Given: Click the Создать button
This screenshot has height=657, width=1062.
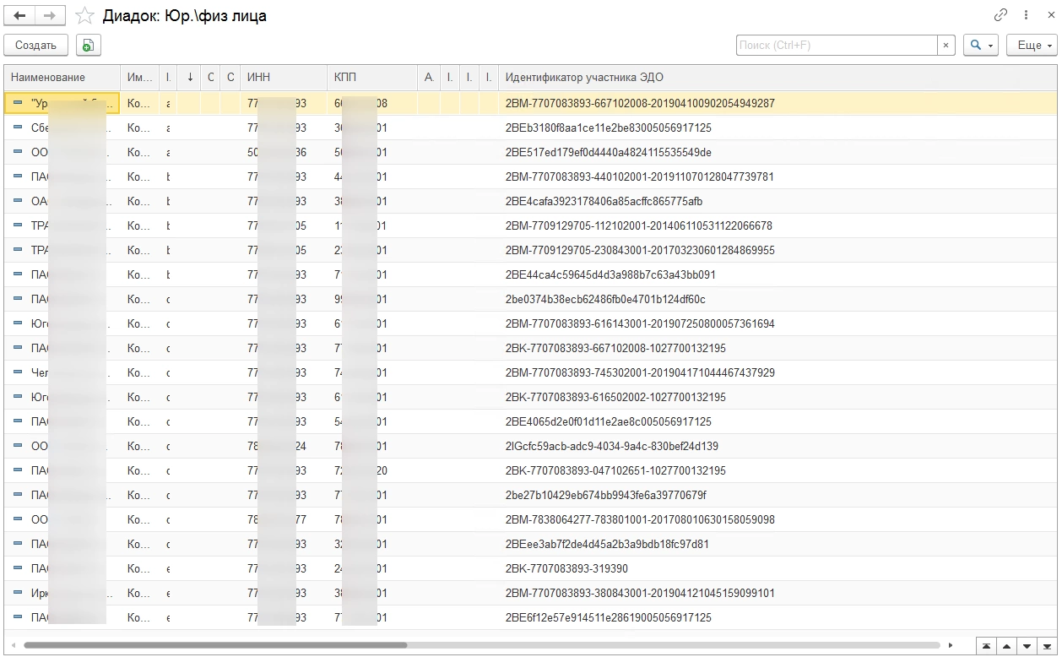Looking at the screenshot, I should pyautogui.click(x=35, y=46).
